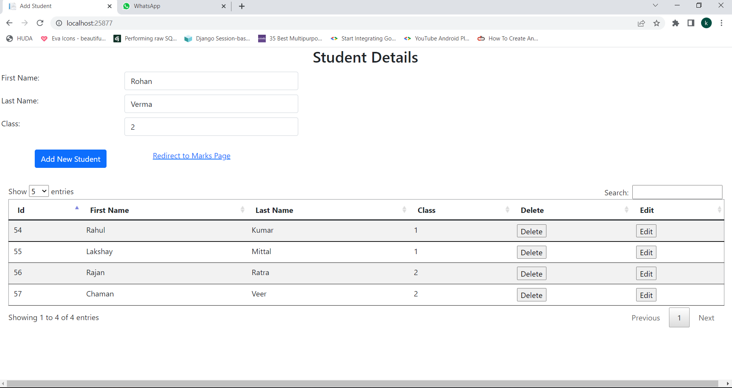Click the browser forward arrow
The image size is (732, 388).
point(25,23)
